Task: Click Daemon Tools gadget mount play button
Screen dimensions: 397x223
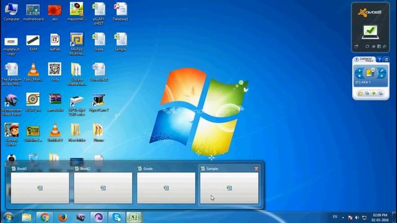Action: (360, 71)
